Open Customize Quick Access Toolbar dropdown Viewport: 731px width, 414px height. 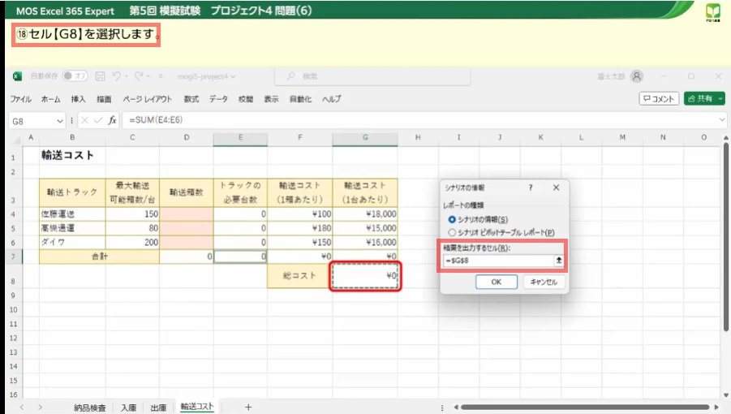(x=161, y=76)
